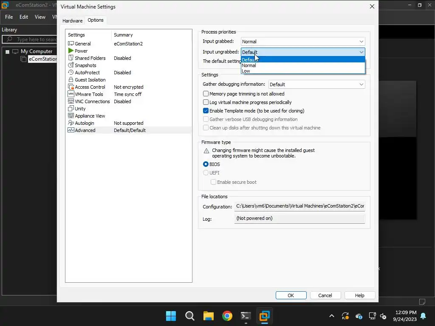
Task: Open the Windows Start menu
Action: click(171, 316)
